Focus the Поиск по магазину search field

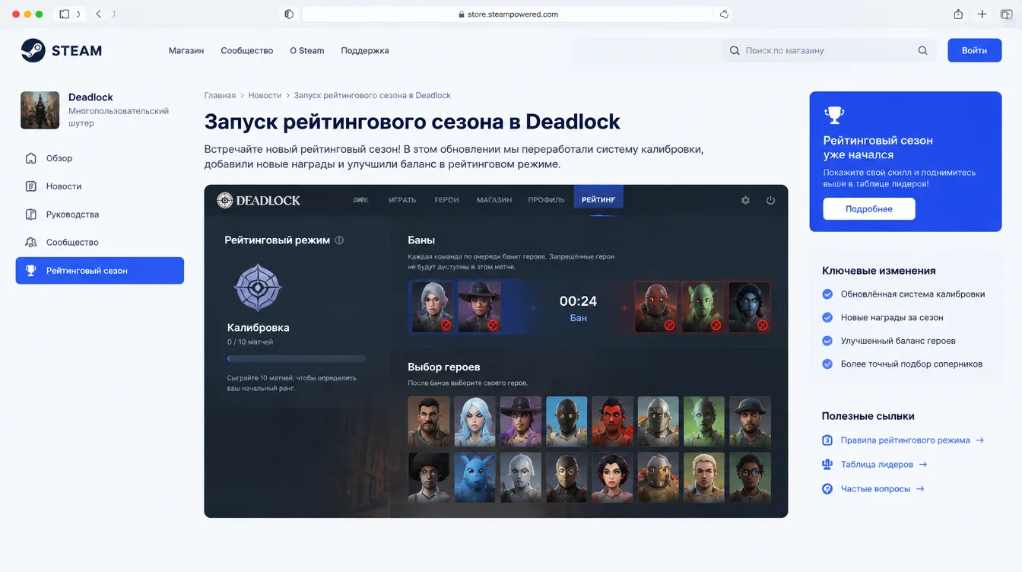(829, 51)
